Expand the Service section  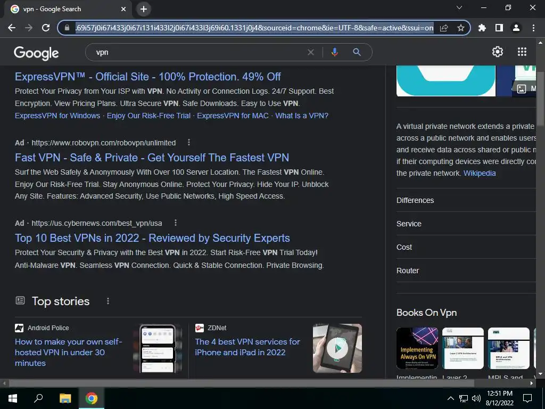(466, 224)
